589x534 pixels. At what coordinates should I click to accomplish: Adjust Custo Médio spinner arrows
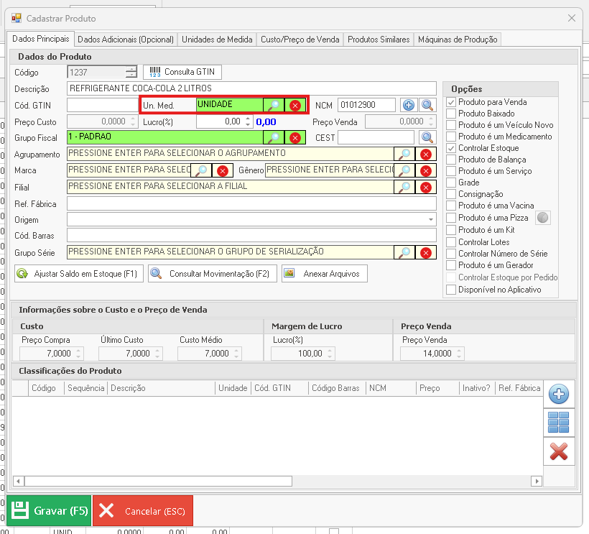click(x=236, y=354)
